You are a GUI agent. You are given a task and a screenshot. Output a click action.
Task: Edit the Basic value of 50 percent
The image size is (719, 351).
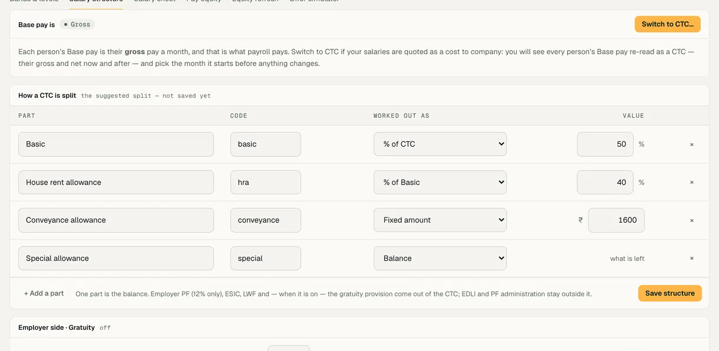(605, 144)
